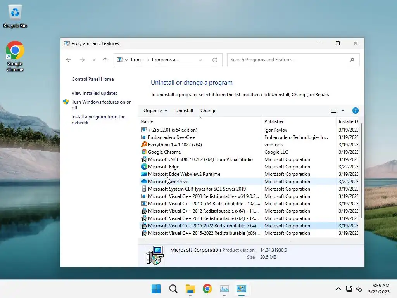Open the Task Manager taskbar icon
This screenshot has width=397, height=298.
(x=224, y=289)
